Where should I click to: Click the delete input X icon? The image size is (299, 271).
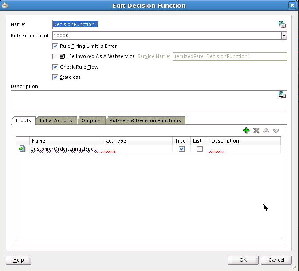256,131
